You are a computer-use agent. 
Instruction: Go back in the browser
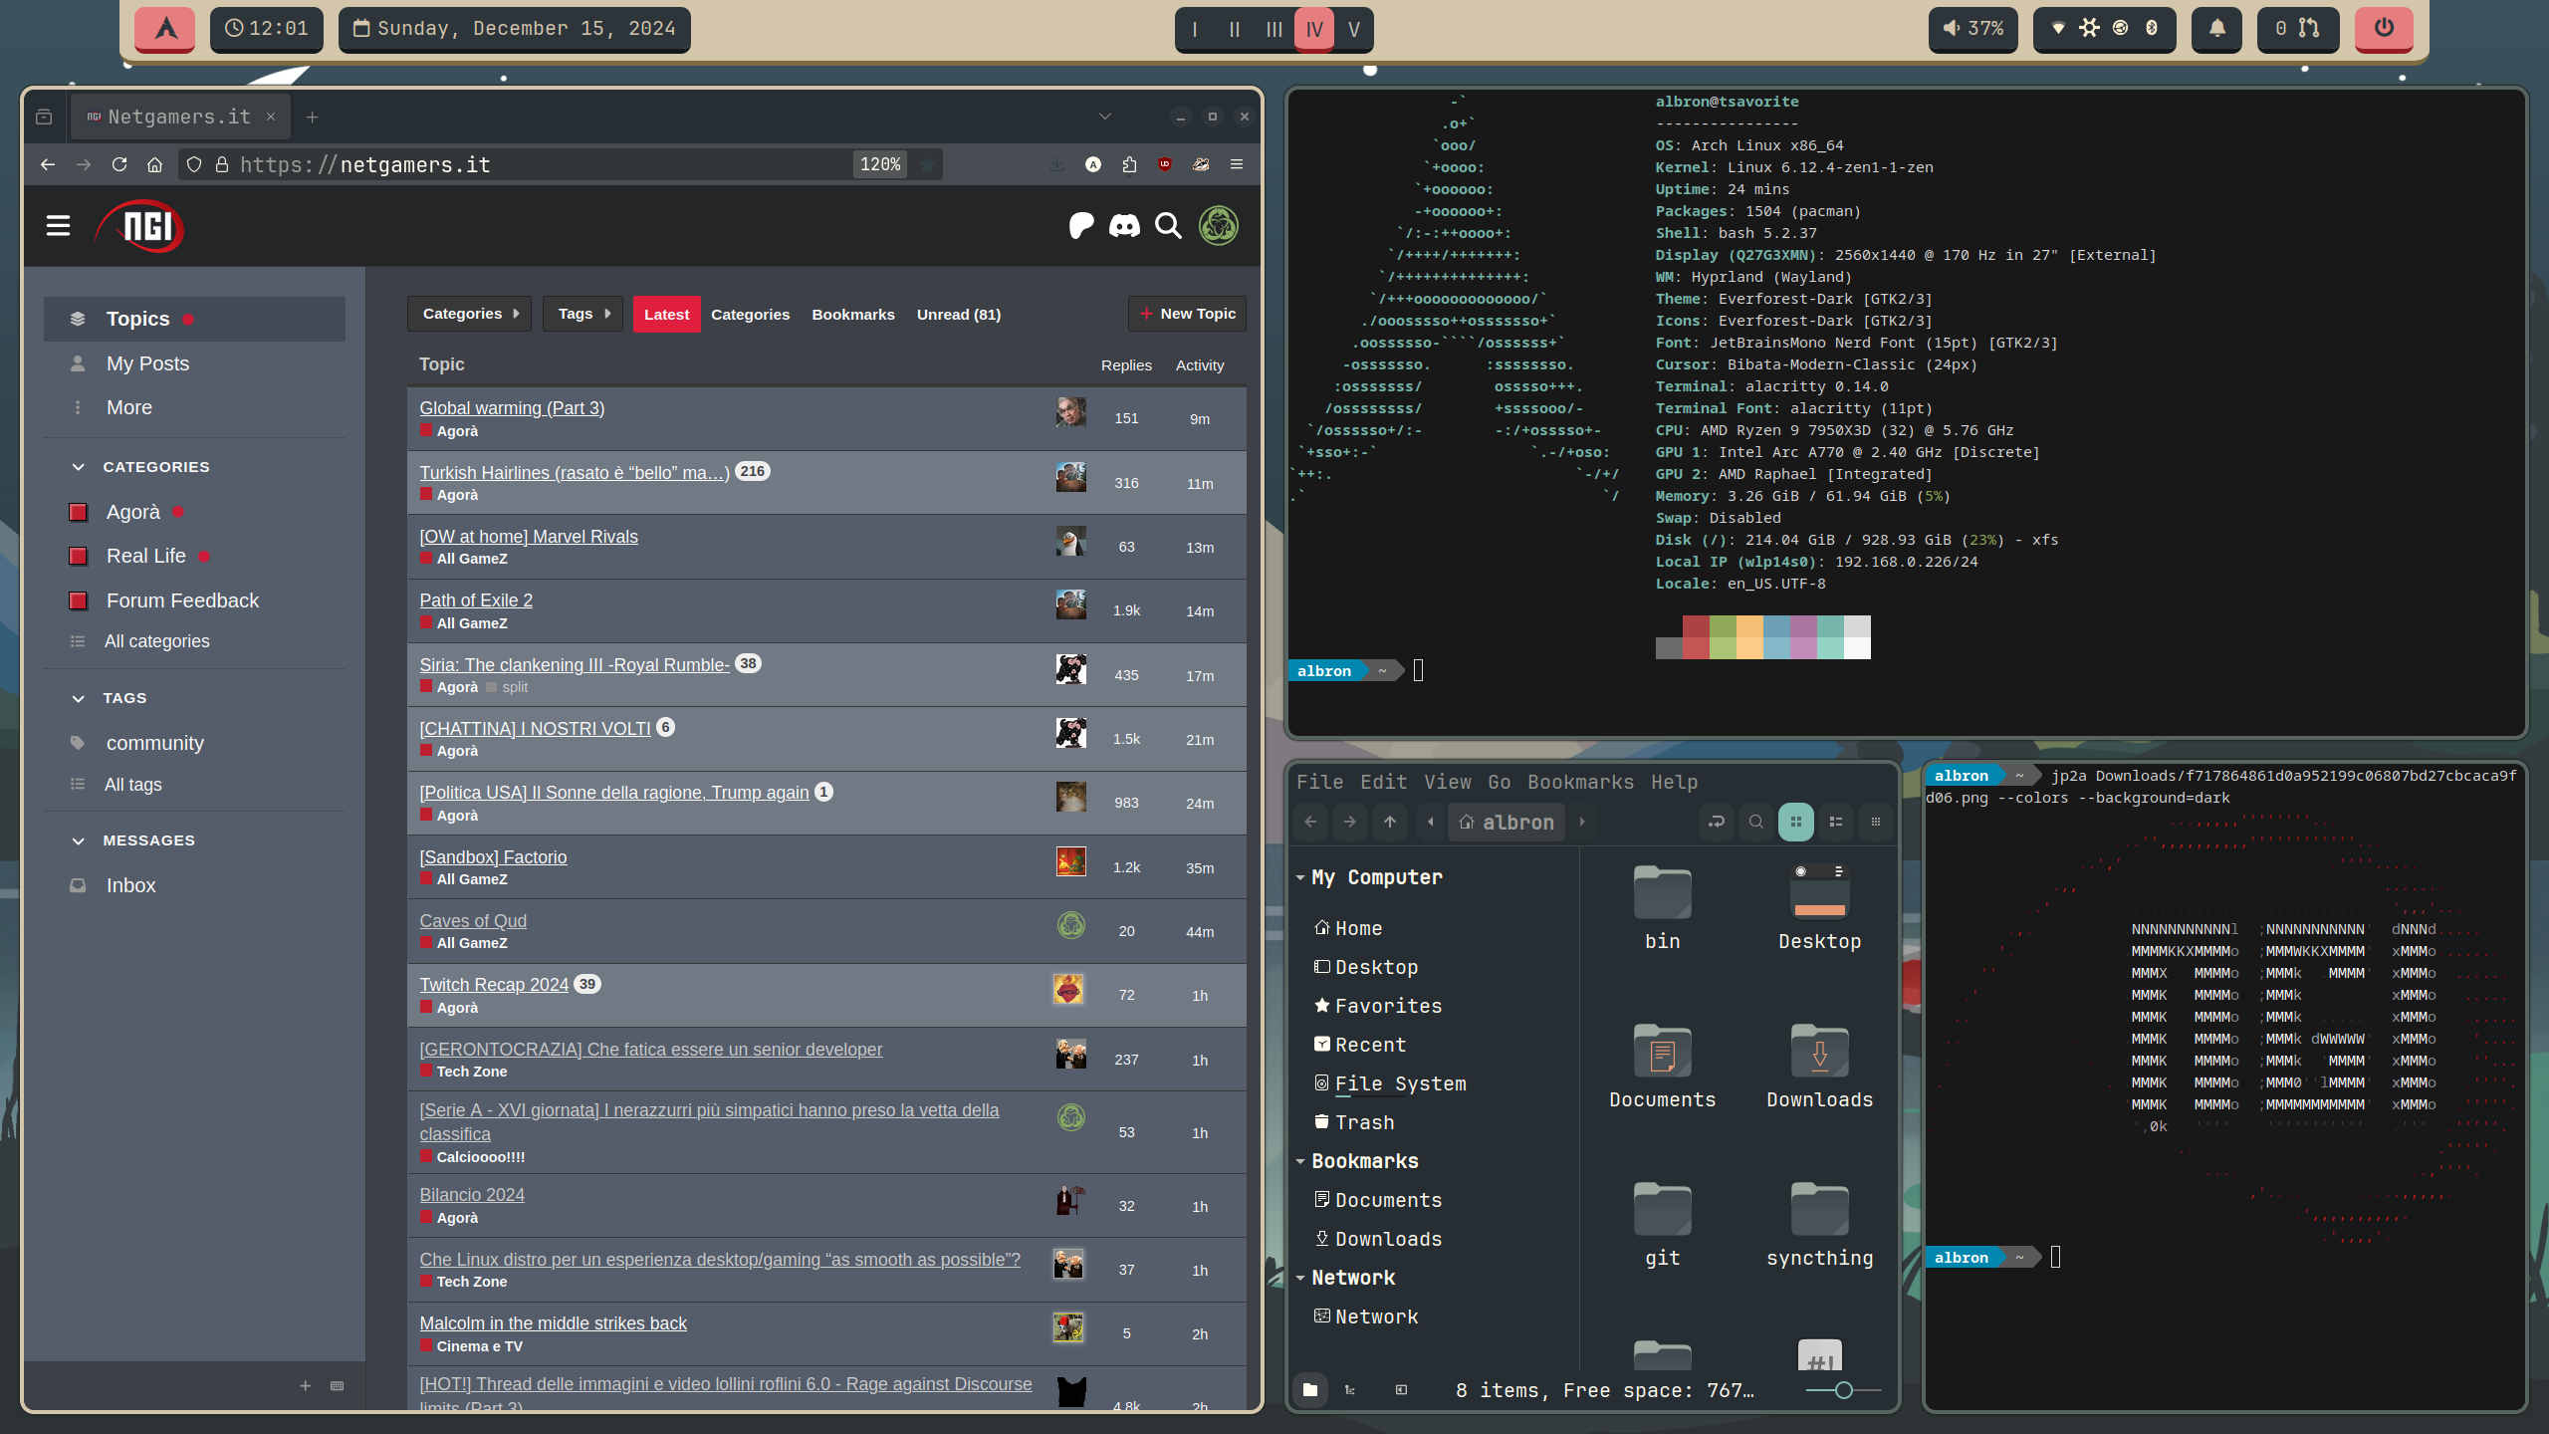(48, 164)
